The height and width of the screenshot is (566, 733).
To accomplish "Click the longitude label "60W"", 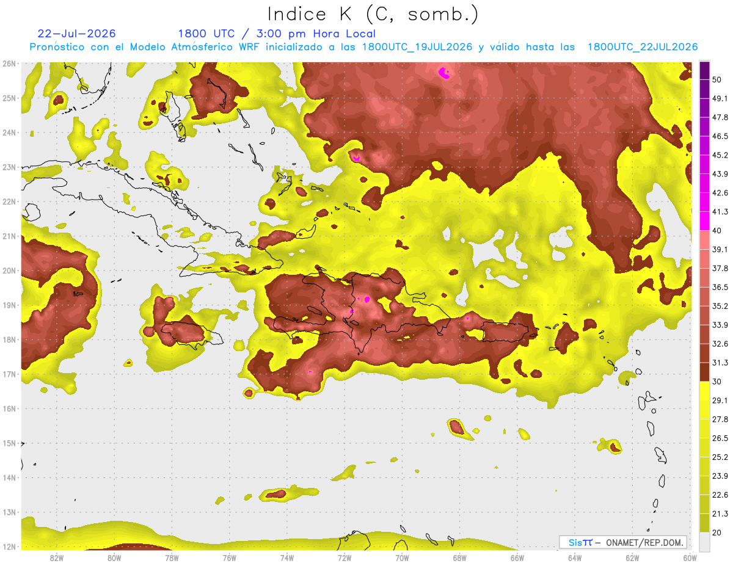I will (x=690, y=557).
